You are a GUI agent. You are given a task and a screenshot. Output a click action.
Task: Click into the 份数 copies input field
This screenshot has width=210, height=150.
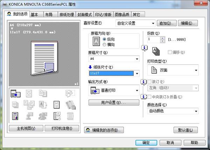154,39
